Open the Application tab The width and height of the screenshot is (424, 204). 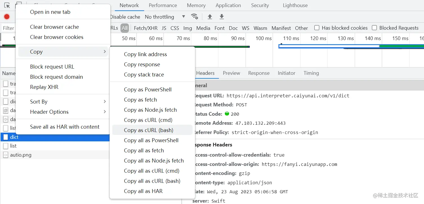pos(228,5)
